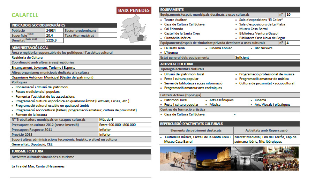This screenshot has height=187, width=315.
Task: Select the population value 24984
Action: point(51,31)
